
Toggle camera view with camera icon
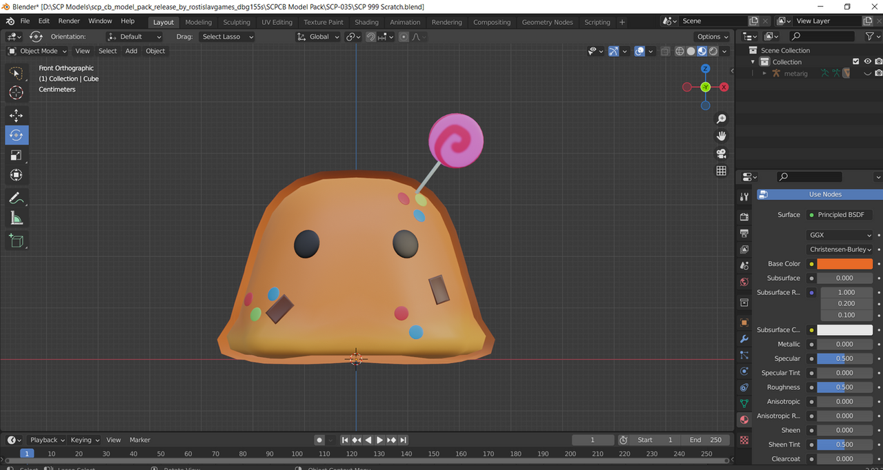pos(722,153)
